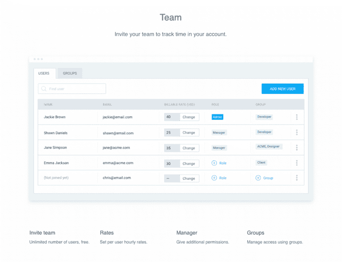Switch to the Users tab
This screenshot has width=342, height=262.
point(45,73)
